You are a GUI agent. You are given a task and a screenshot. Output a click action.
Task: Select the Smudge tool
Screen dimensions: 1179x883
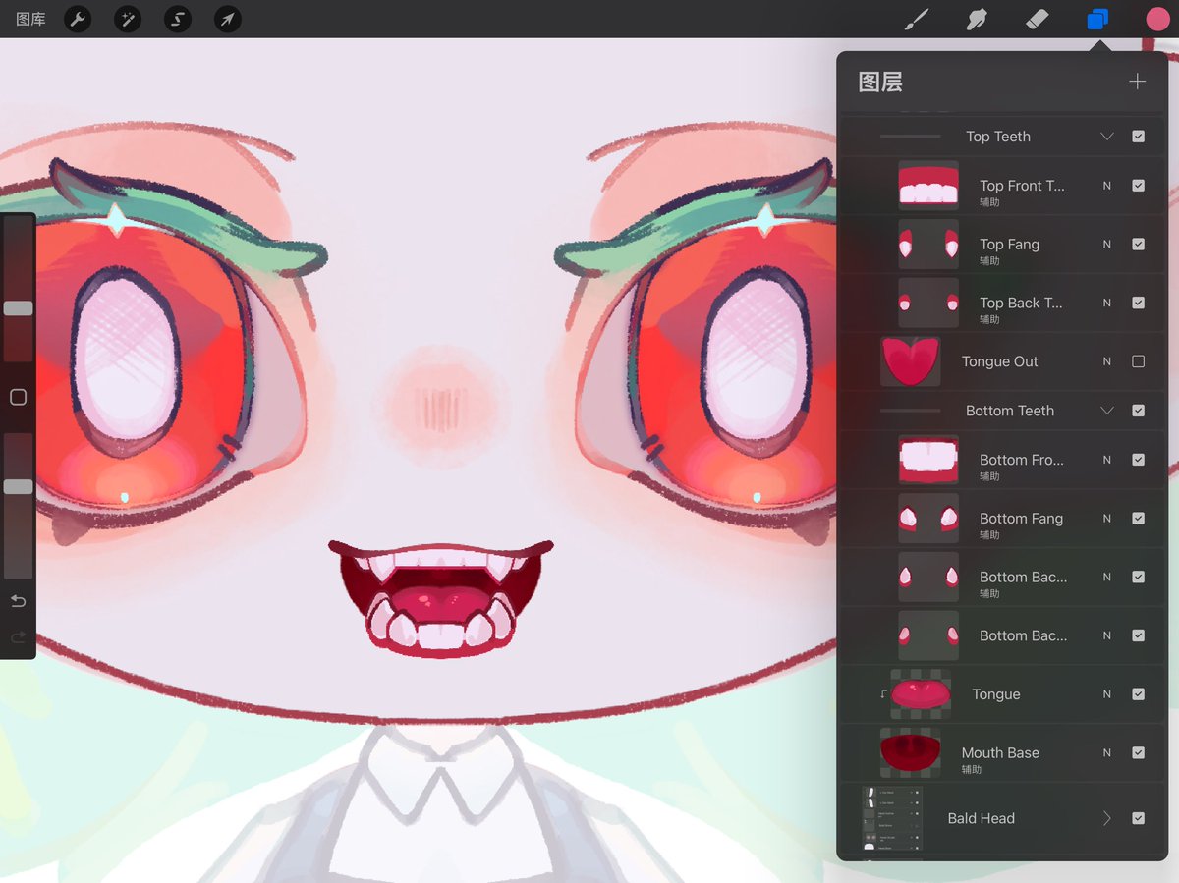coord(976,19)
